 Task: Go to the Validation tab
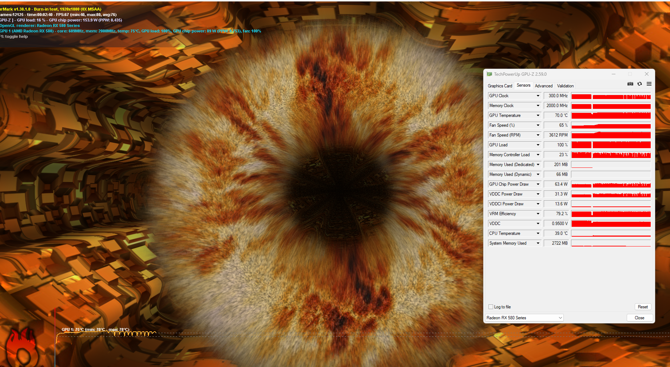(x=565, y=86)
